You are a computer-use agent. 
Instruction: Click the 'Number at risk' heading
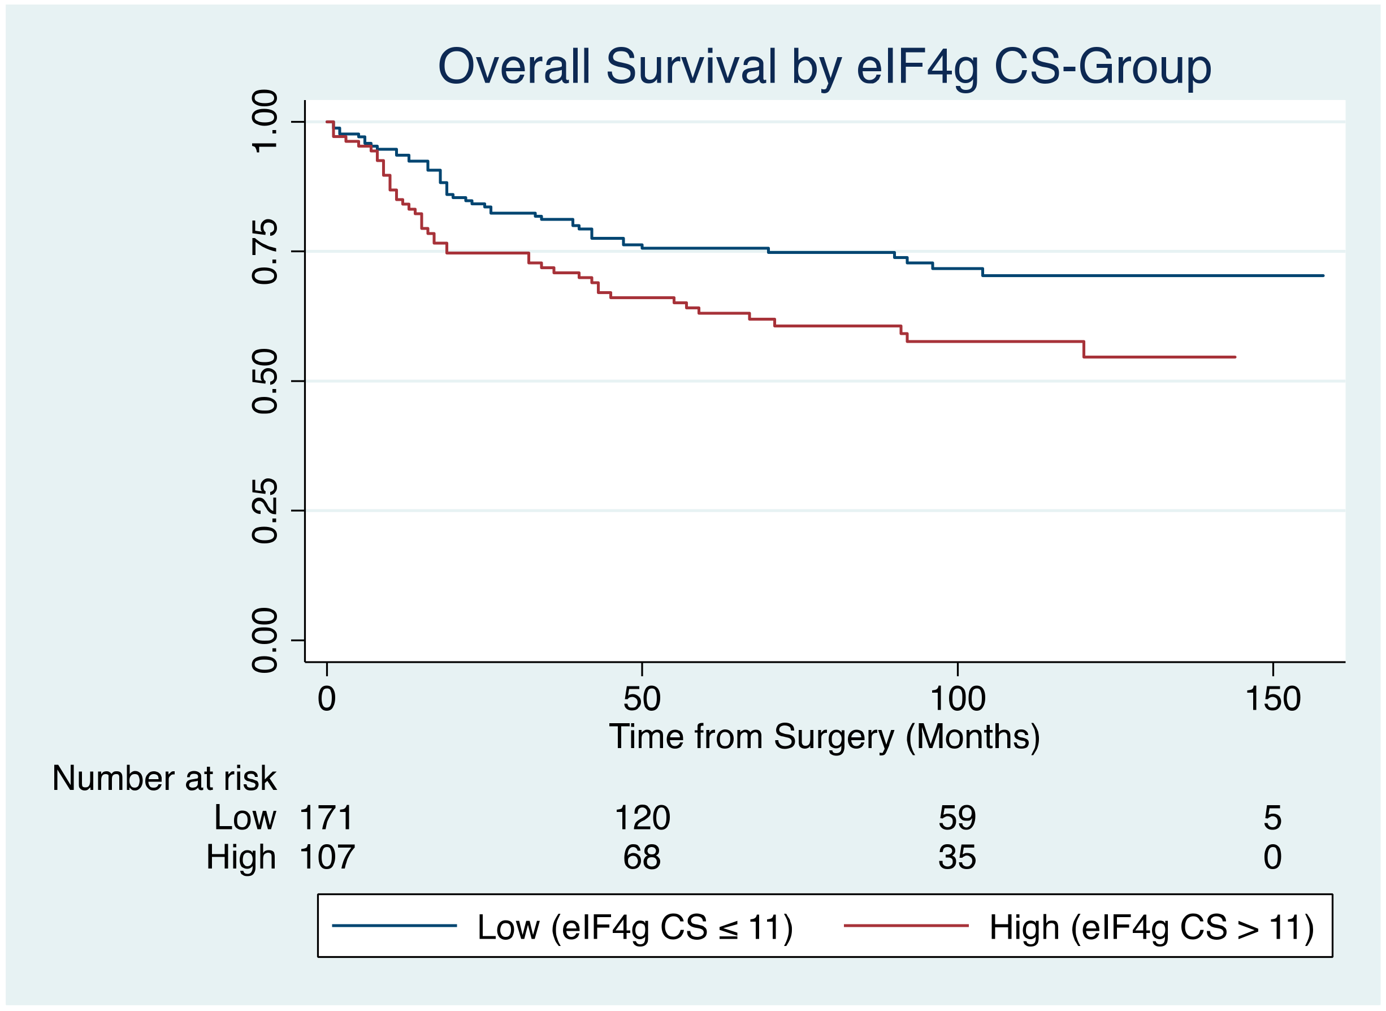click(x=164, y=779)
